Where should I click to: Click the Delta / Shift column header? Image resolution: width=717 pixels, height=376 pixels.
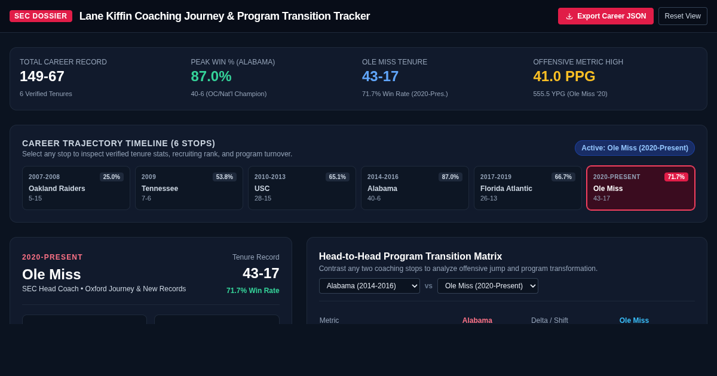point(550,320)
